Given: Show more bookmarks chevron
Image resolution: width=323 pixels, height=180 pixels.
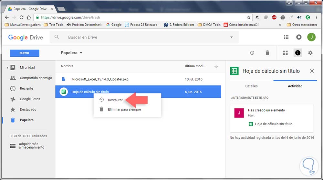Looking at the screenshot, I should (280, 25).
